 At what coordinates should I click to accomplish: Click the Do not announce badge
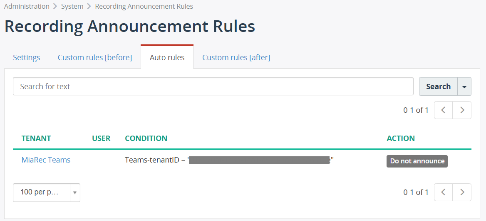417,161
